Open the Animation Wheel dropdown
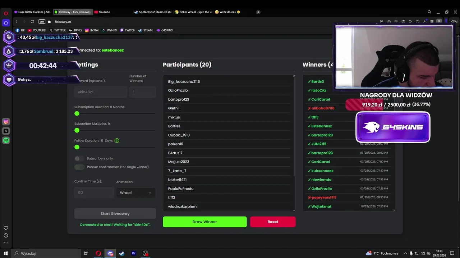Viewport: 460px width, 258px height. [x=135, y=193]
